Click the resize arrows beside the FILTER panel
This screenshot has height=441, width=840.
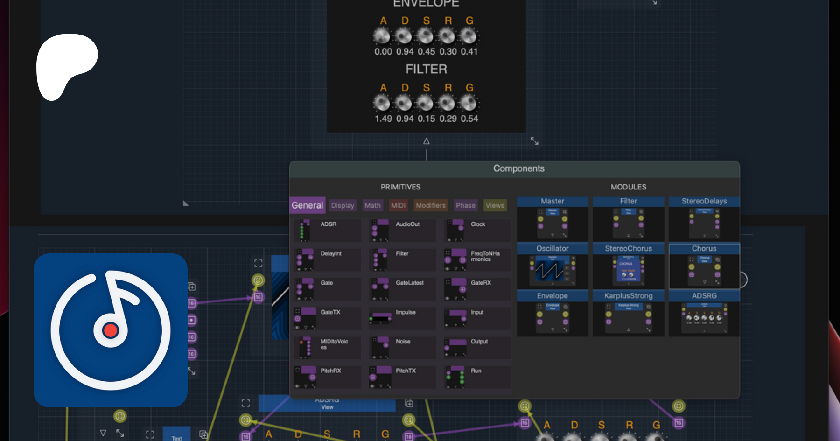click(534, 141)
